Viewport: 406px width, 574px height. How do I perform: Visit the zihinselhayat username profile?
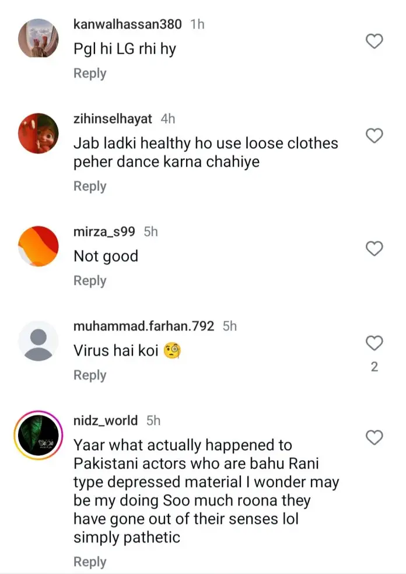coord(113,119)
